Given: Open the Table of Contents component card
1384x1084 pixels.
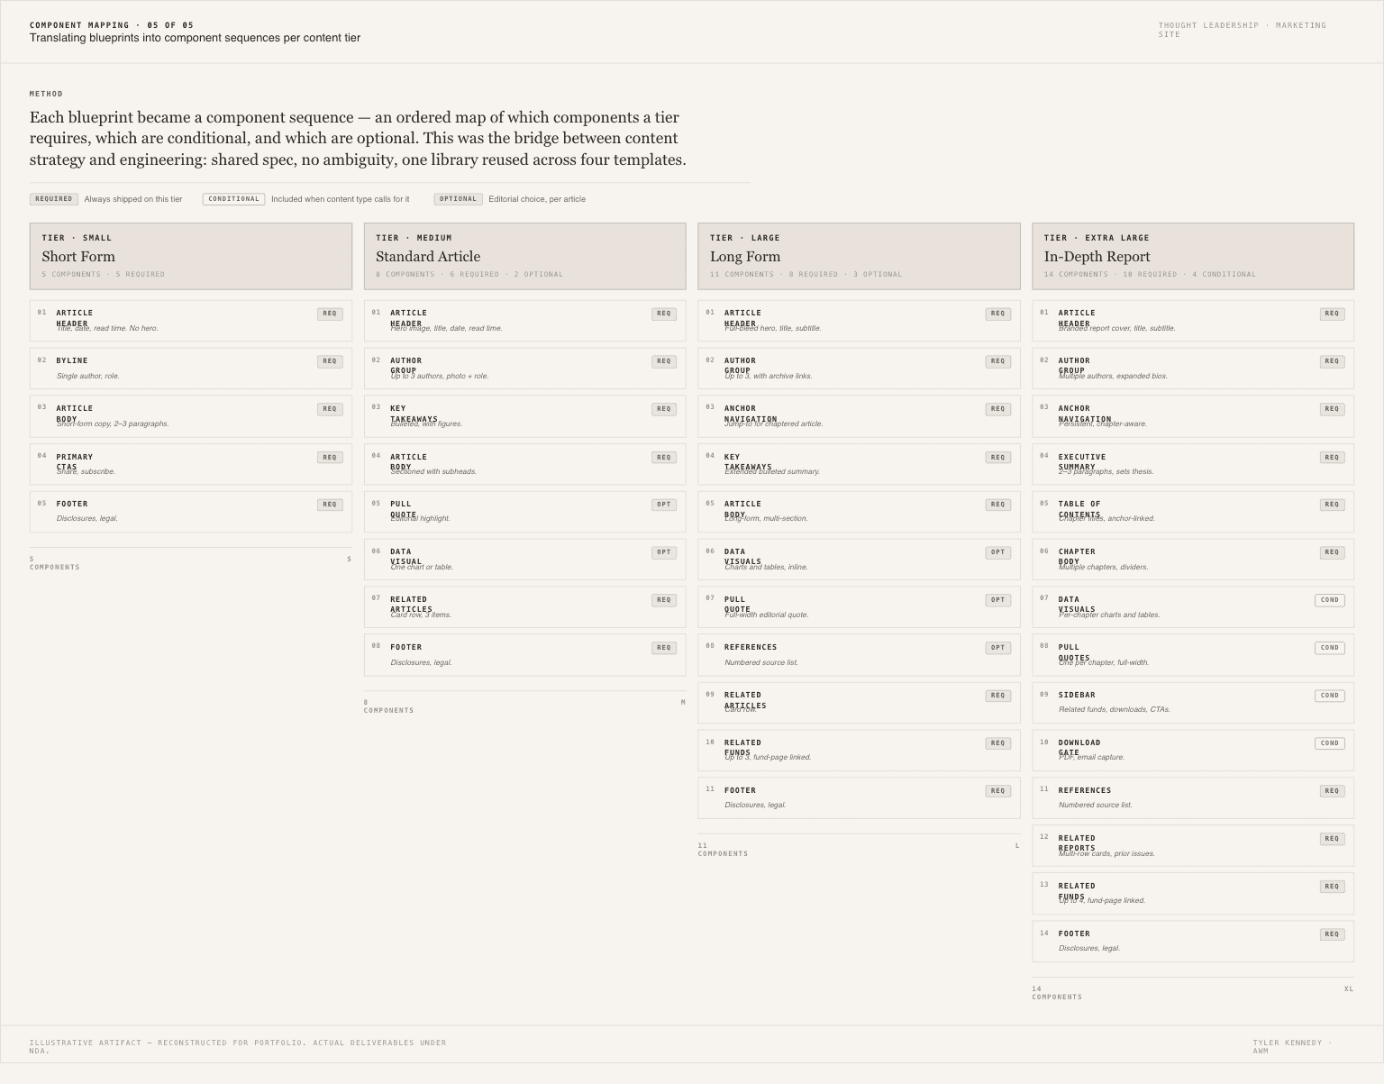Looking at the screenshot, I should [x=1193, y=512].
